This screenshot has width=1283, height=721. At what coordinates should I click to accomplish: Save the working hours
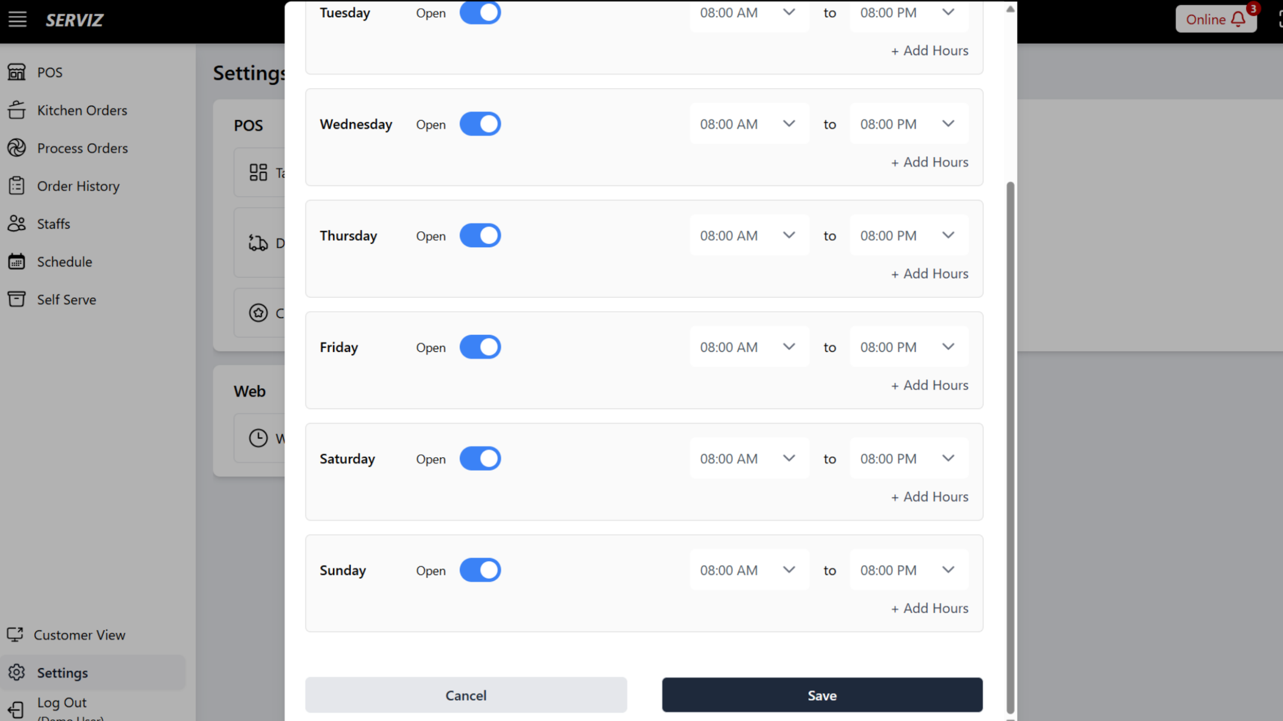822,695
